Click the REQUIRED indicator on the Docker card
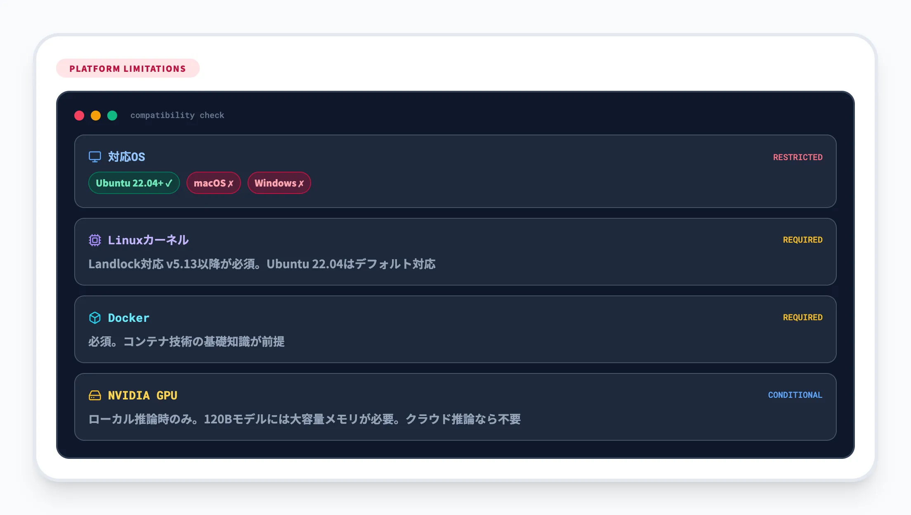911x515 pixels. click(802, 317)
